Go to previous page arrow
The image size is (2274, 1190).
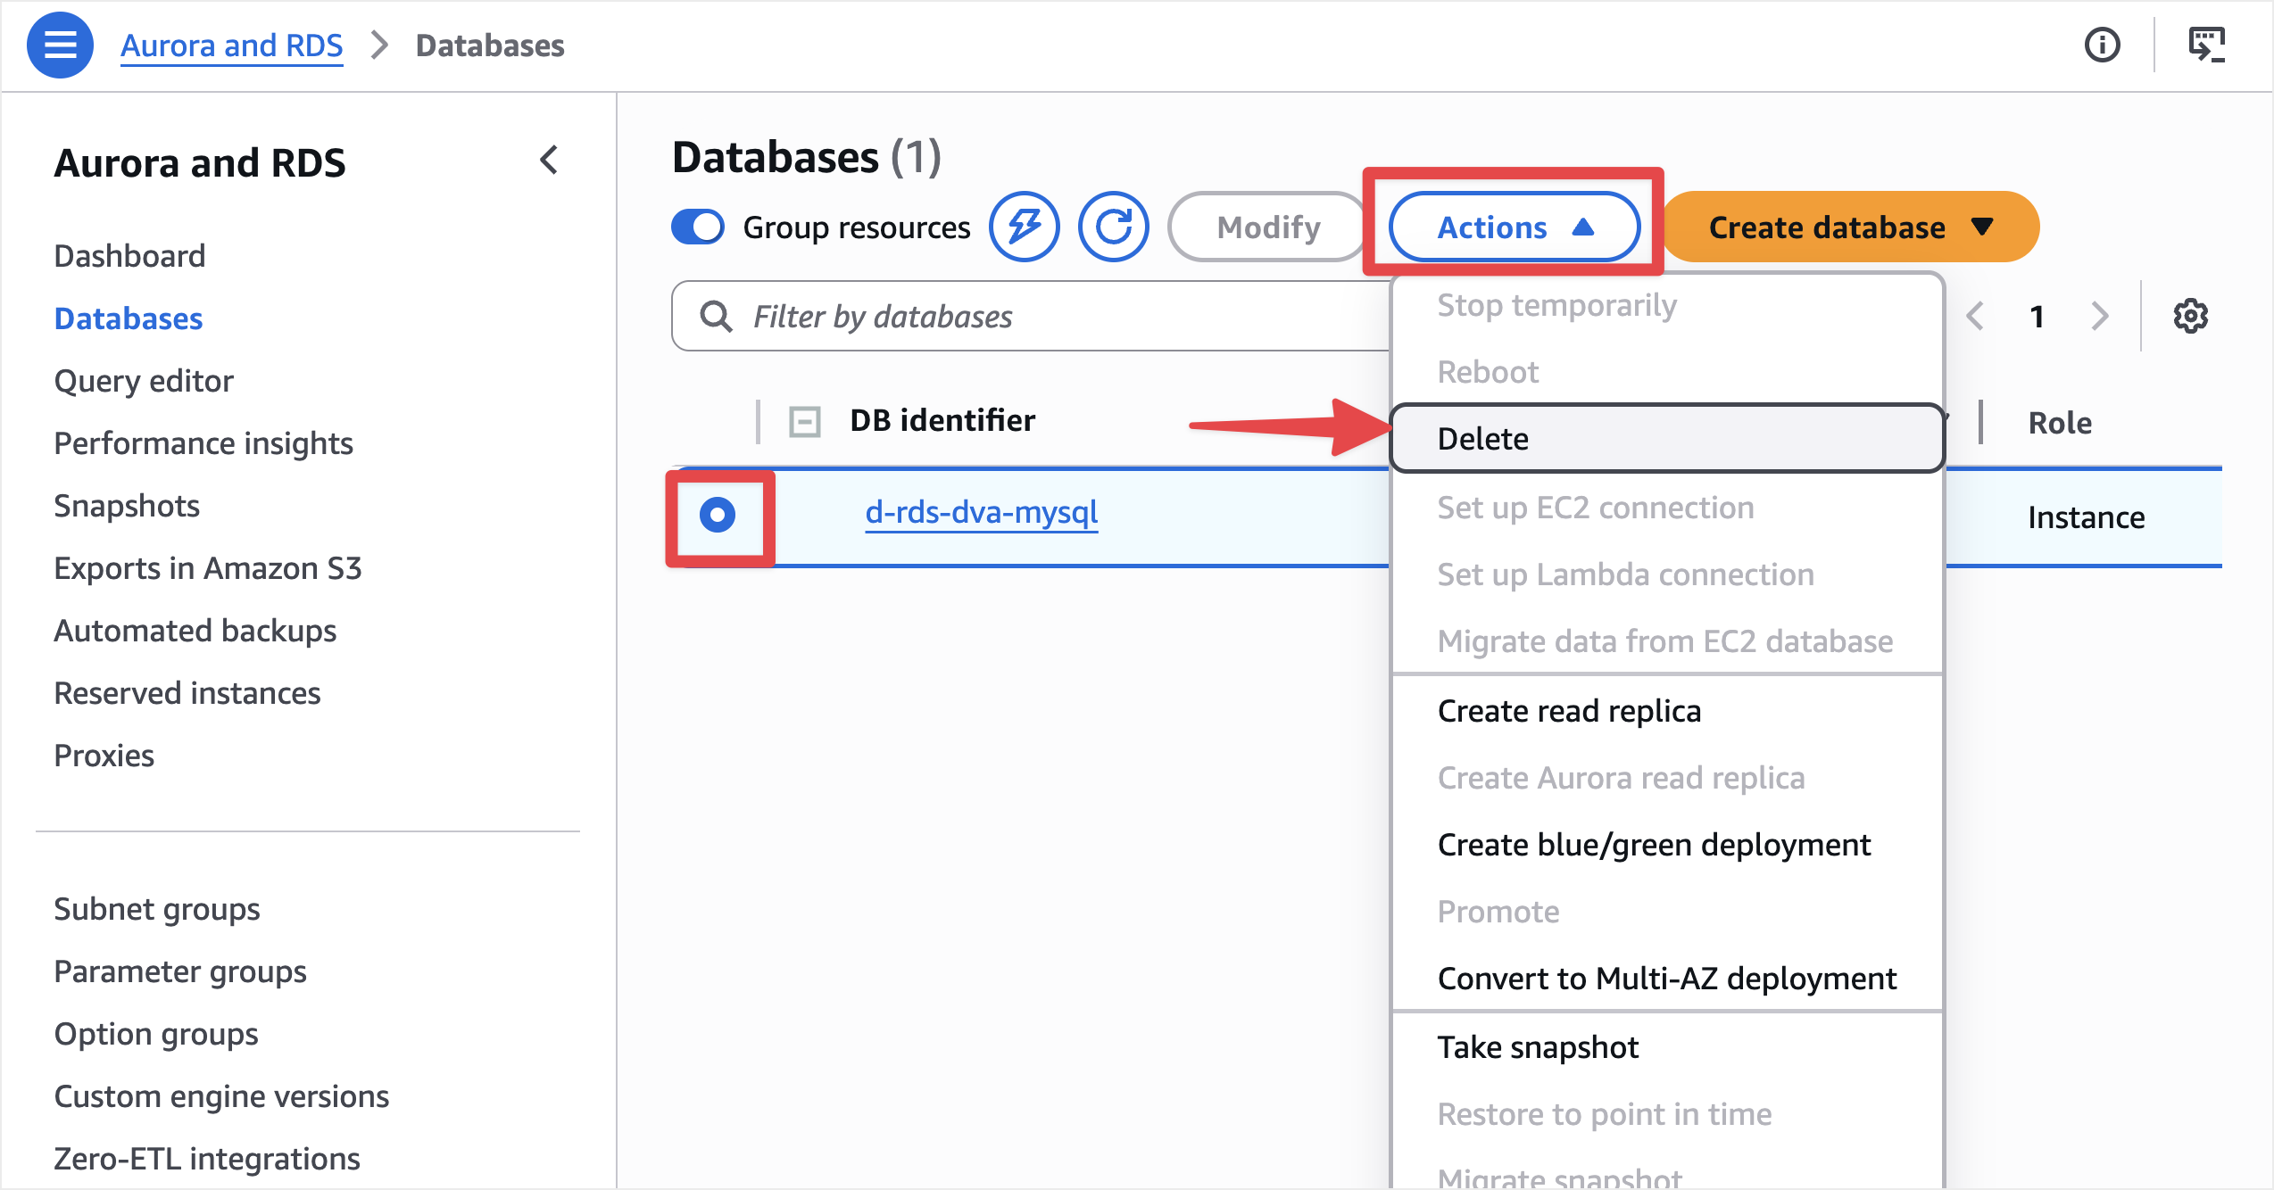pyautogui.click(x=1976, y=316)
